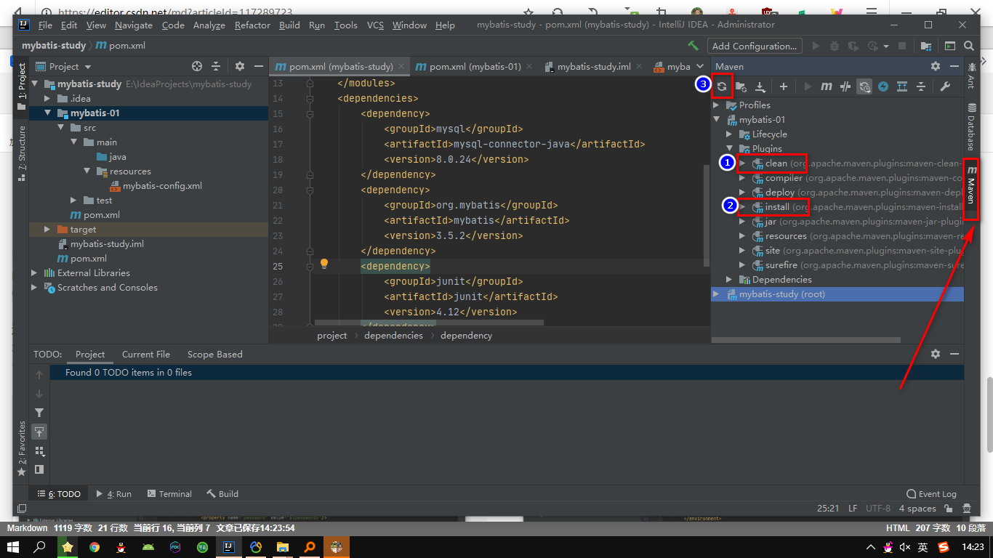Image resolution: width=993 pixels, height=558 pixels.
Task: Execute a Maven goal using the m icon
Action: coord(827,86)
